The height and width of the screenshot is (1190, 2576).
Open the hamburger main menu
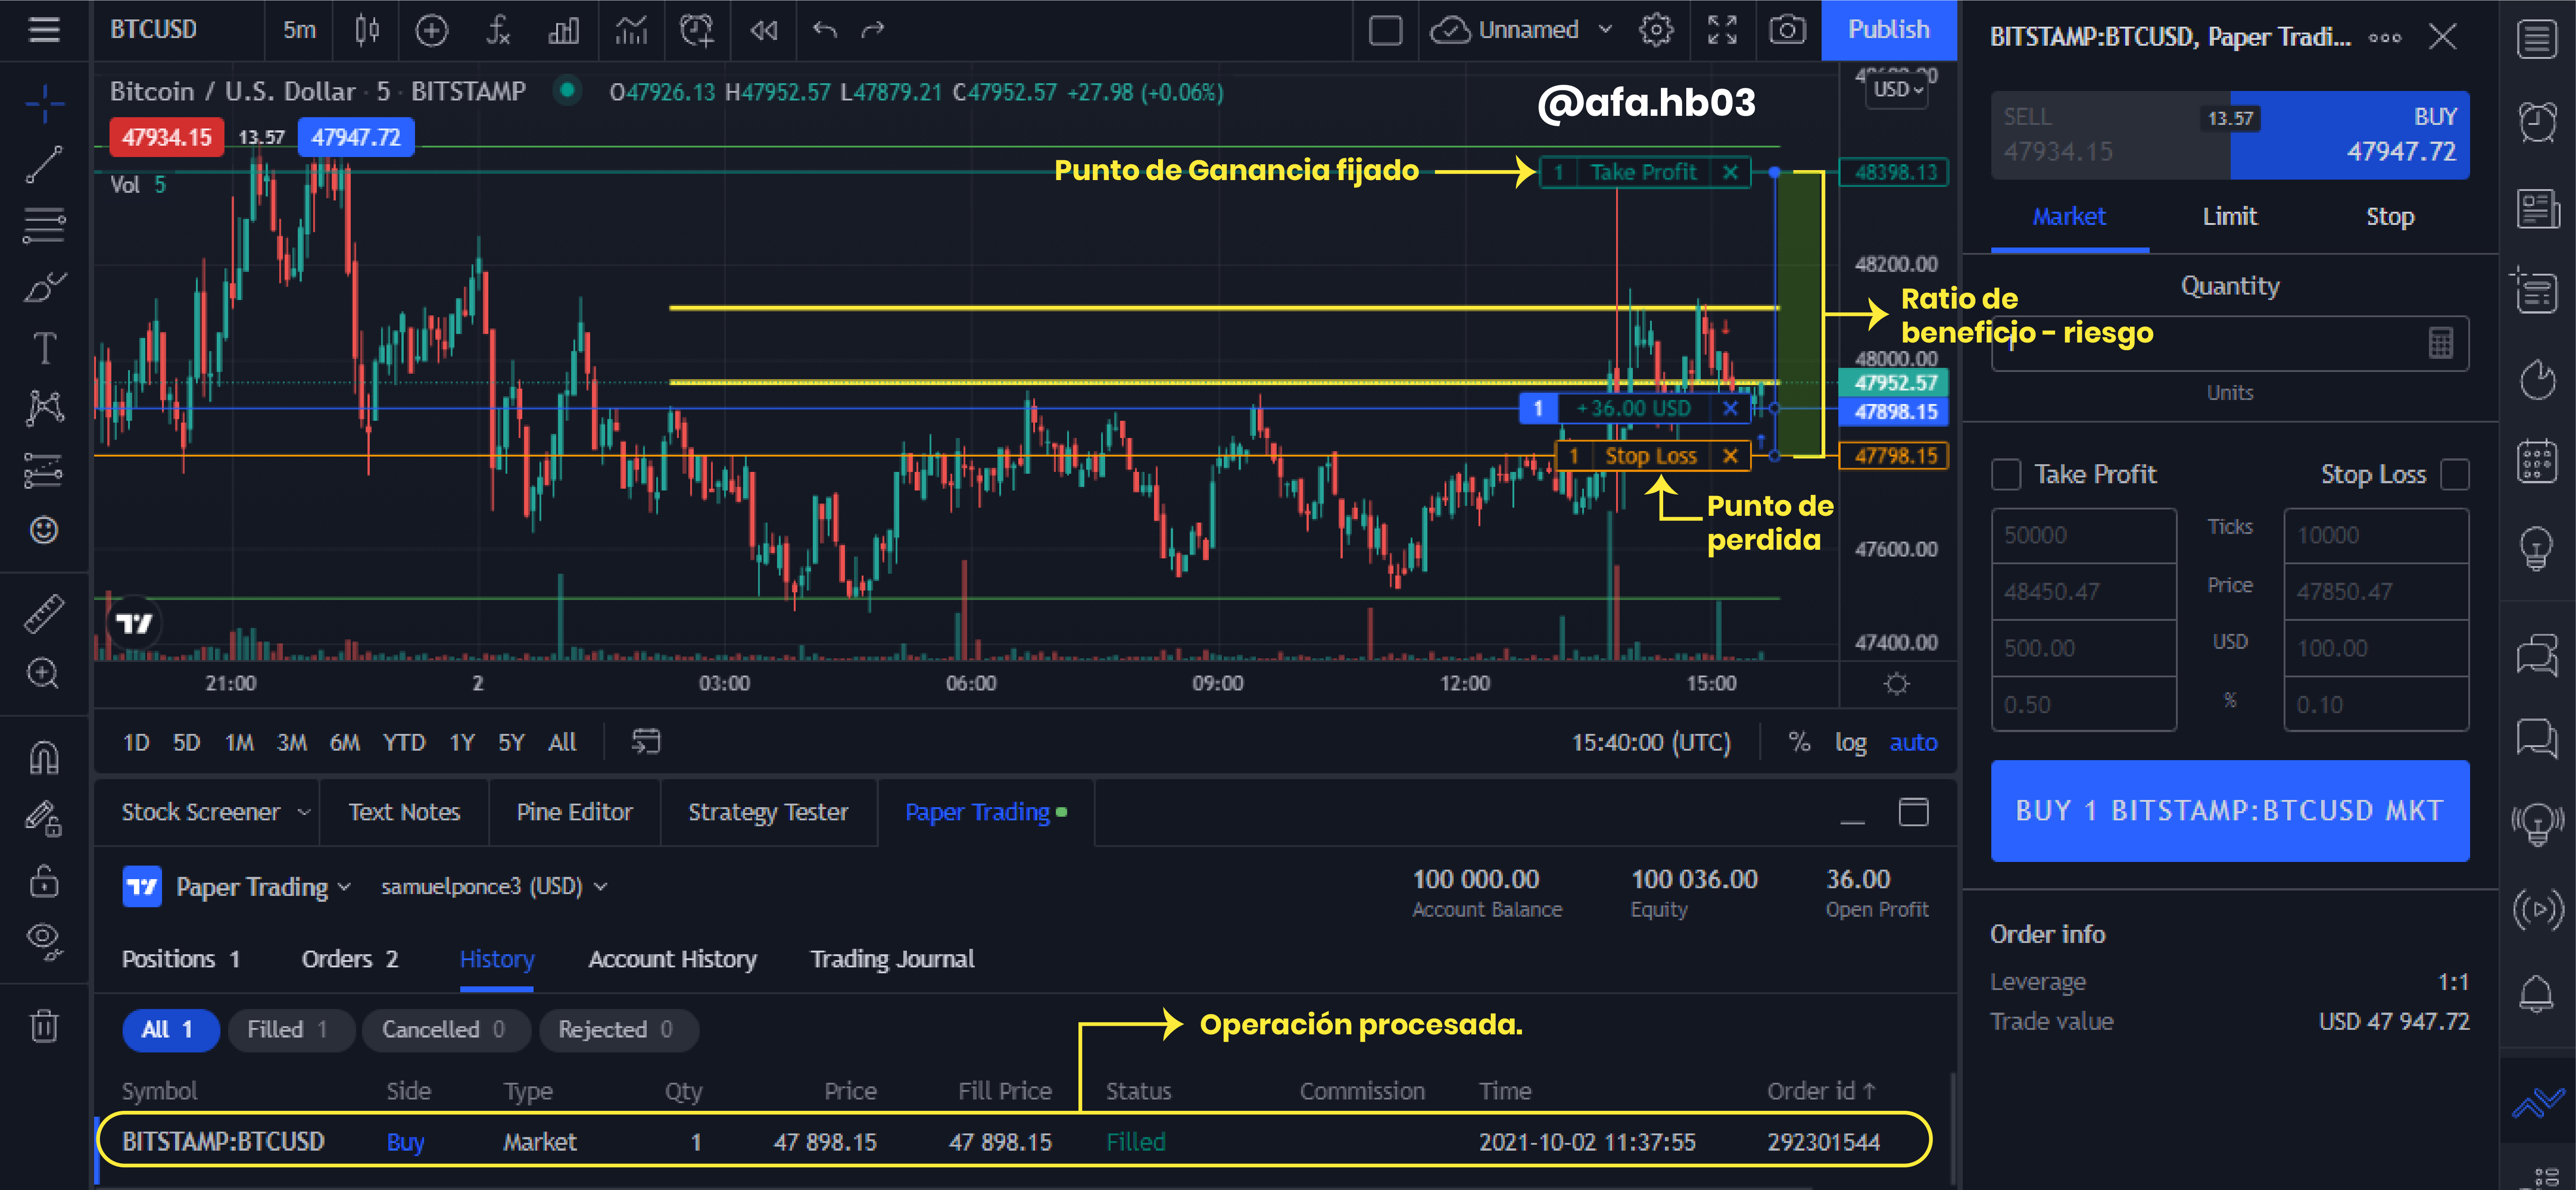coord(44,30)
